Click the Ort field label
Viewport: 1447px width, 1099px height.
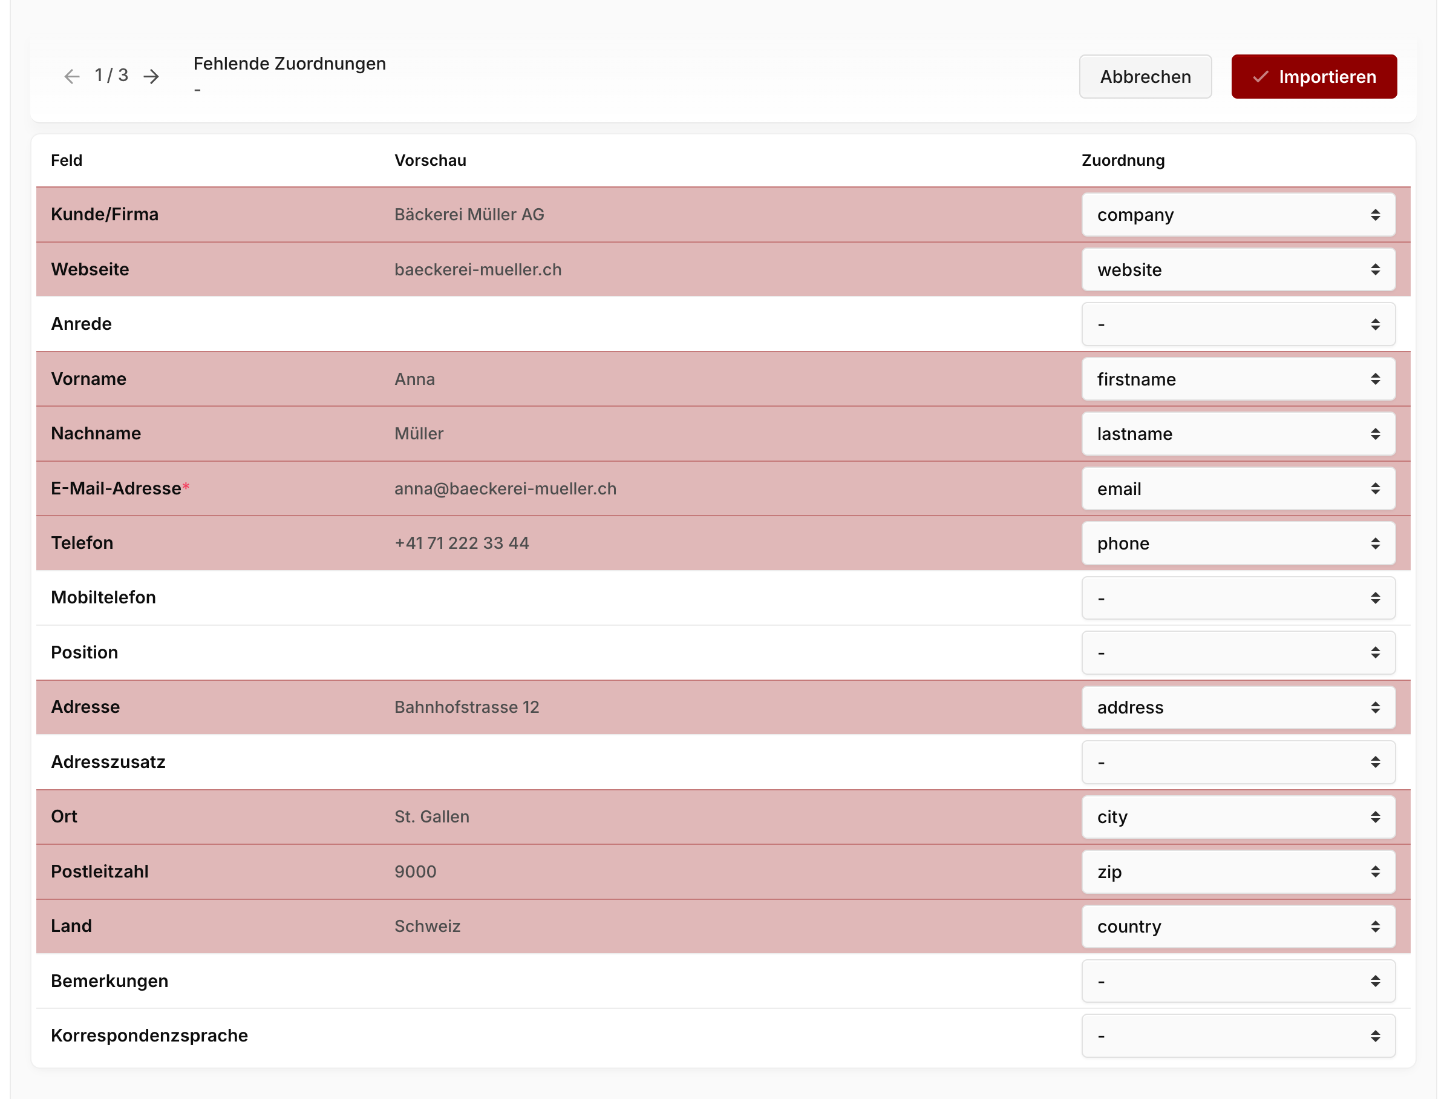click(64, 817)
